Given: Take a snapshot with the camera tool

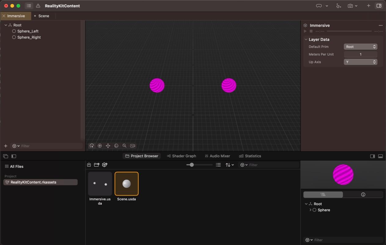Looking at the screenshot, I should pos(351,5).
